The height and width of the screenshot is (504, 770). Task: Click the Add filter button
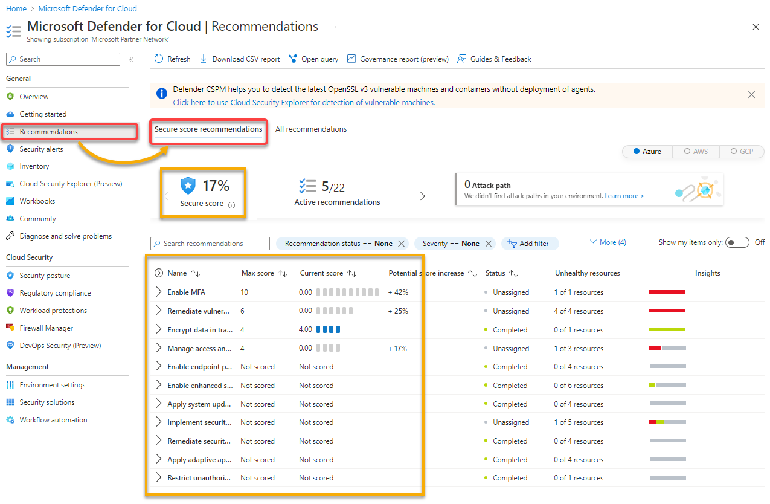pyautogui.click(x=530, y=244)
